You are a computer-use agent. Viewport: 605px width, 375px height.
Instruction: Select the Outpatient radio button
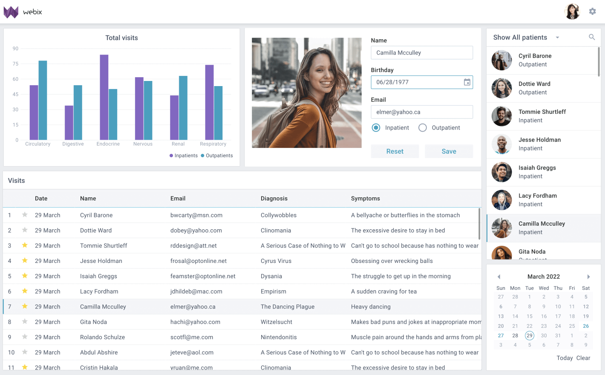(423, 127)
